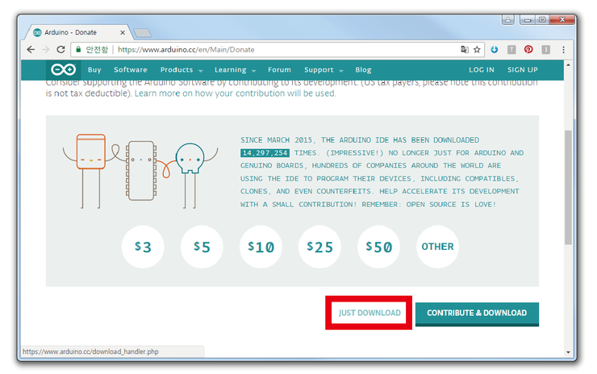Select the $10 donation amount
This screenshot has height=374, width=597.
pos(261,247)
